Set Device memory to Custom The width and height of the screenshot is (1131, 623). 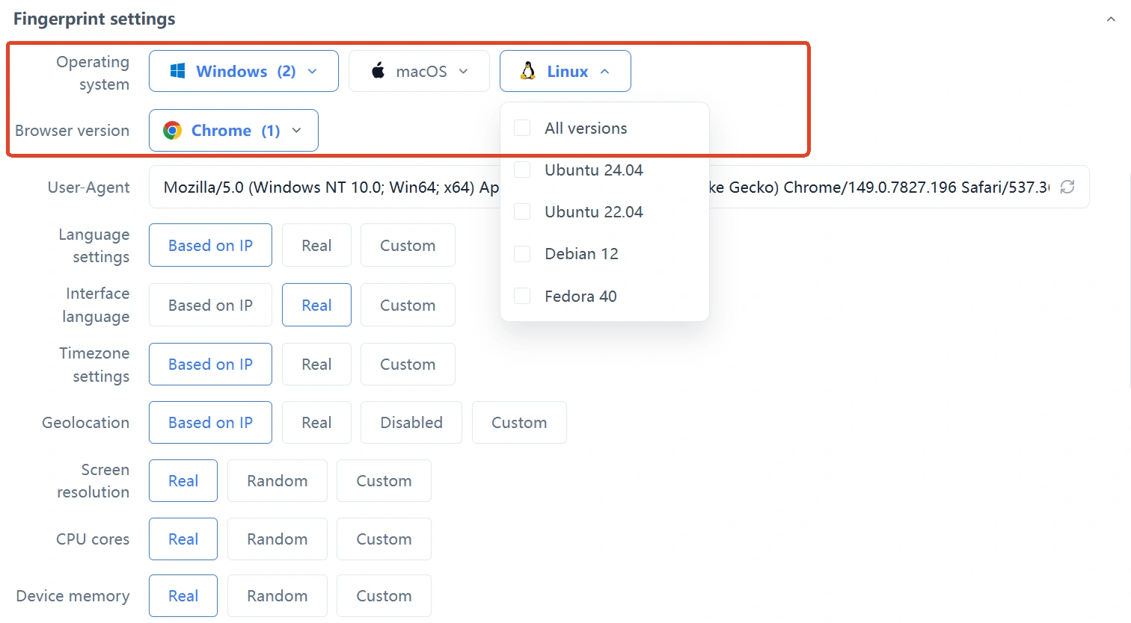384,595
